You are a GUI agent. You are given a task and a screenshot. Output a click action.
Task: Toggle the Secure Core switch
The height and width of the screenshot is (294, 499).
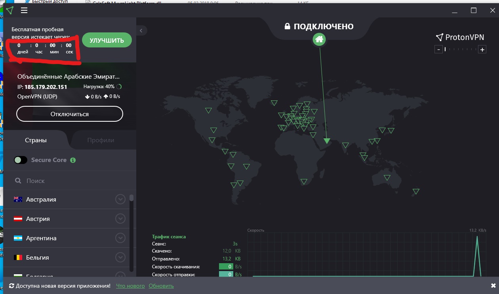(x=21, y=160)
